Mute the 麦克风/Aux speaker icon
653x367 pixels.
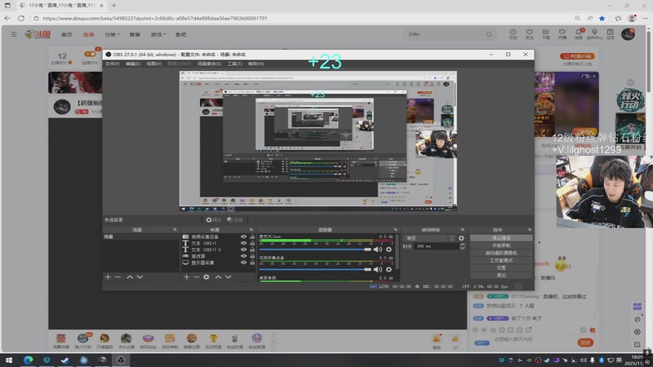pos(378,250)
